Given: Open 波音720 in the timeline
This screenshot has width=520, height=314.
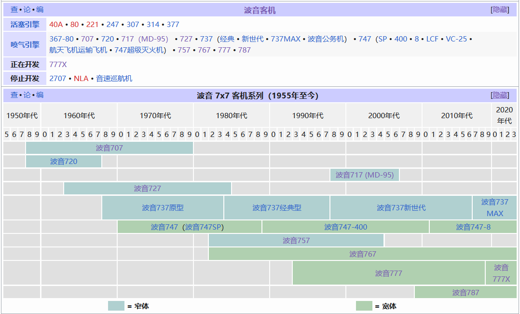Looking at the screenshot, I should coord(64,162).
